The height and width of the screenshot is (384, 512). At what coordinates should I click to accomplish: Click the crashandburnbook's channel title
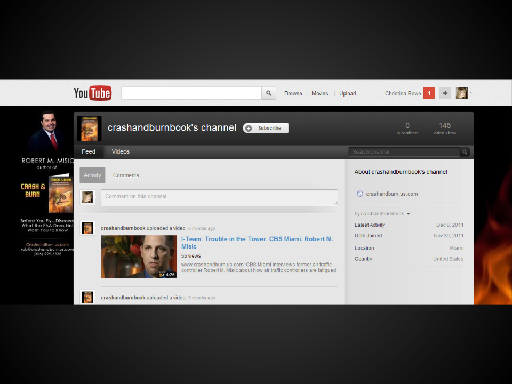[172, 127]
